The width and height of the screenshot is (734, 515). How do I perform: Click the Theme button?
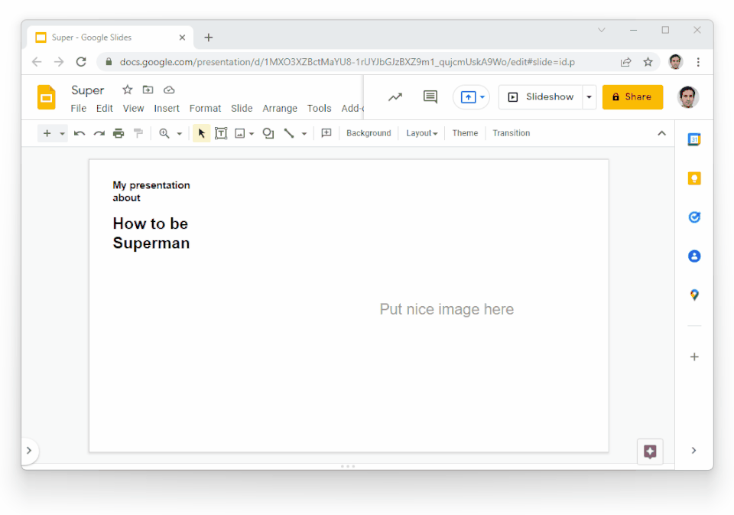[x=465, y=133]
